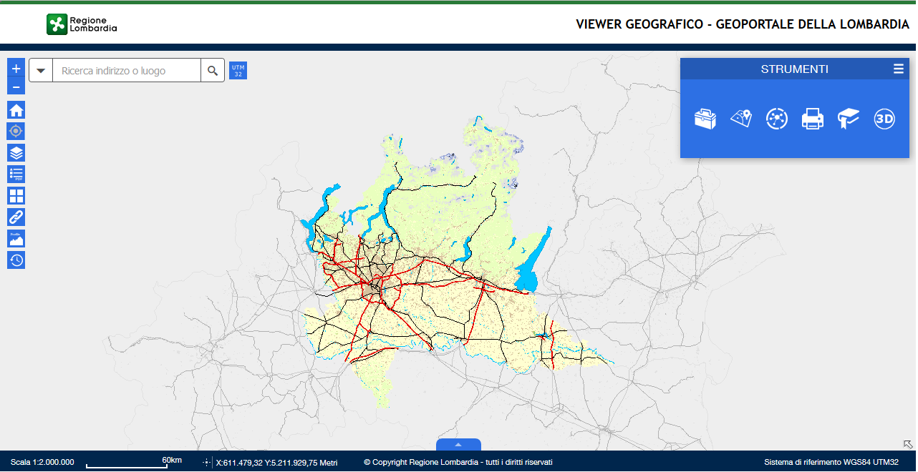This screenshot has width=918, height=472.
Task: Zoom in with the plus button
Action: tap(16, 69)
